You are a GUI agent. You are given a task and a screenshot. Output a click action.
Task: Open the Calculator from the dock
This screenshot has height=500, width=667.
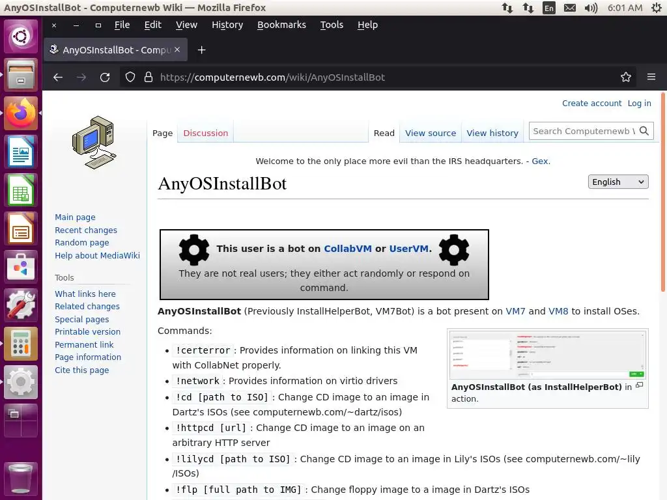coord(20,344)
